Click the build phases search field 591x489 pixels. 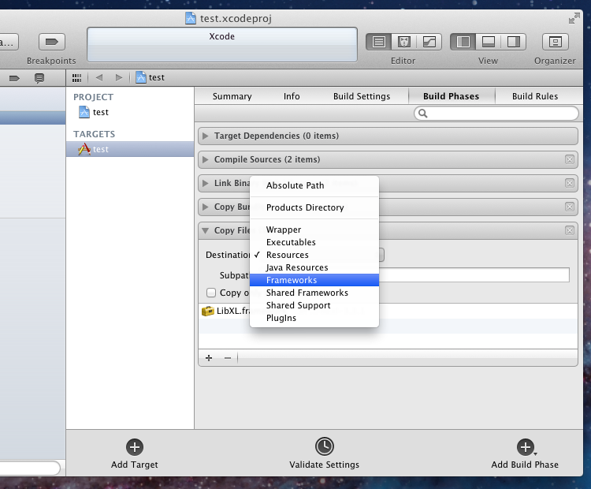click(496, 114)
